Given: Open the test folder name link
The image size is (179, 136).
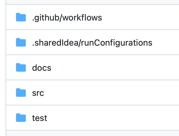Looking at the screenshot, I should click(40, 118).
